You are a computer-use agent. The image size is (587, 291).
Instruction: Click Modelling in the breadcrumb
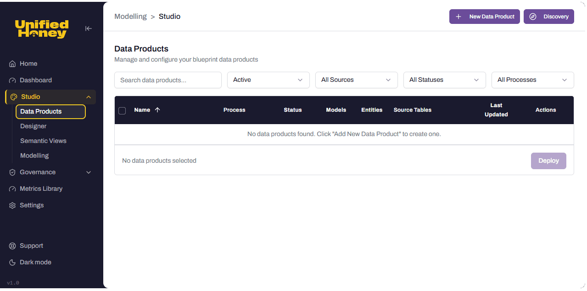[130, 17]
